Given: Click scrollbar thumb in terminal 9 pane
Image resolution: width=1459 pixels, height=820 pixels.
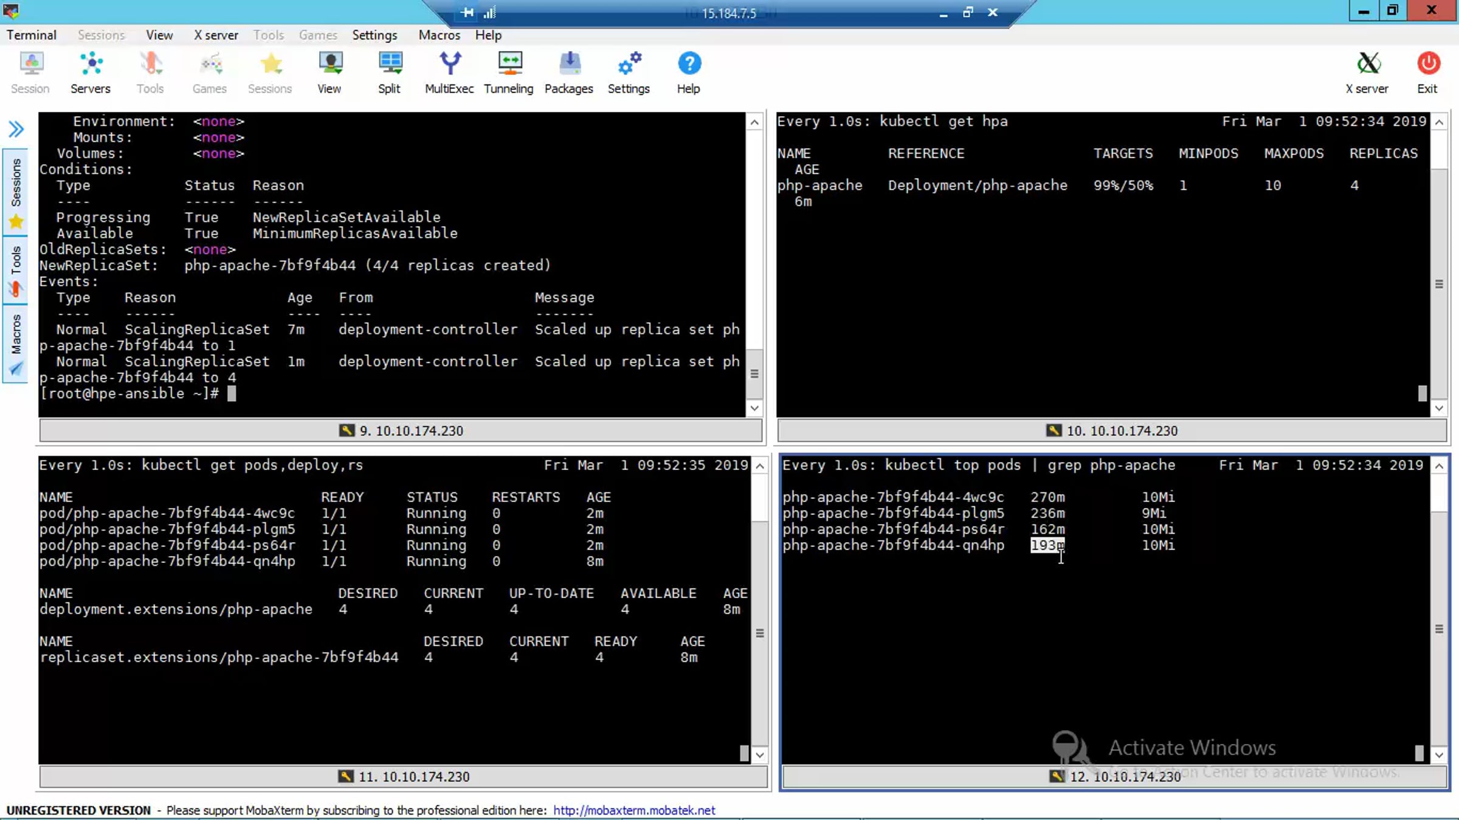Looking at the screenshot, I should [x=754, y=373].
